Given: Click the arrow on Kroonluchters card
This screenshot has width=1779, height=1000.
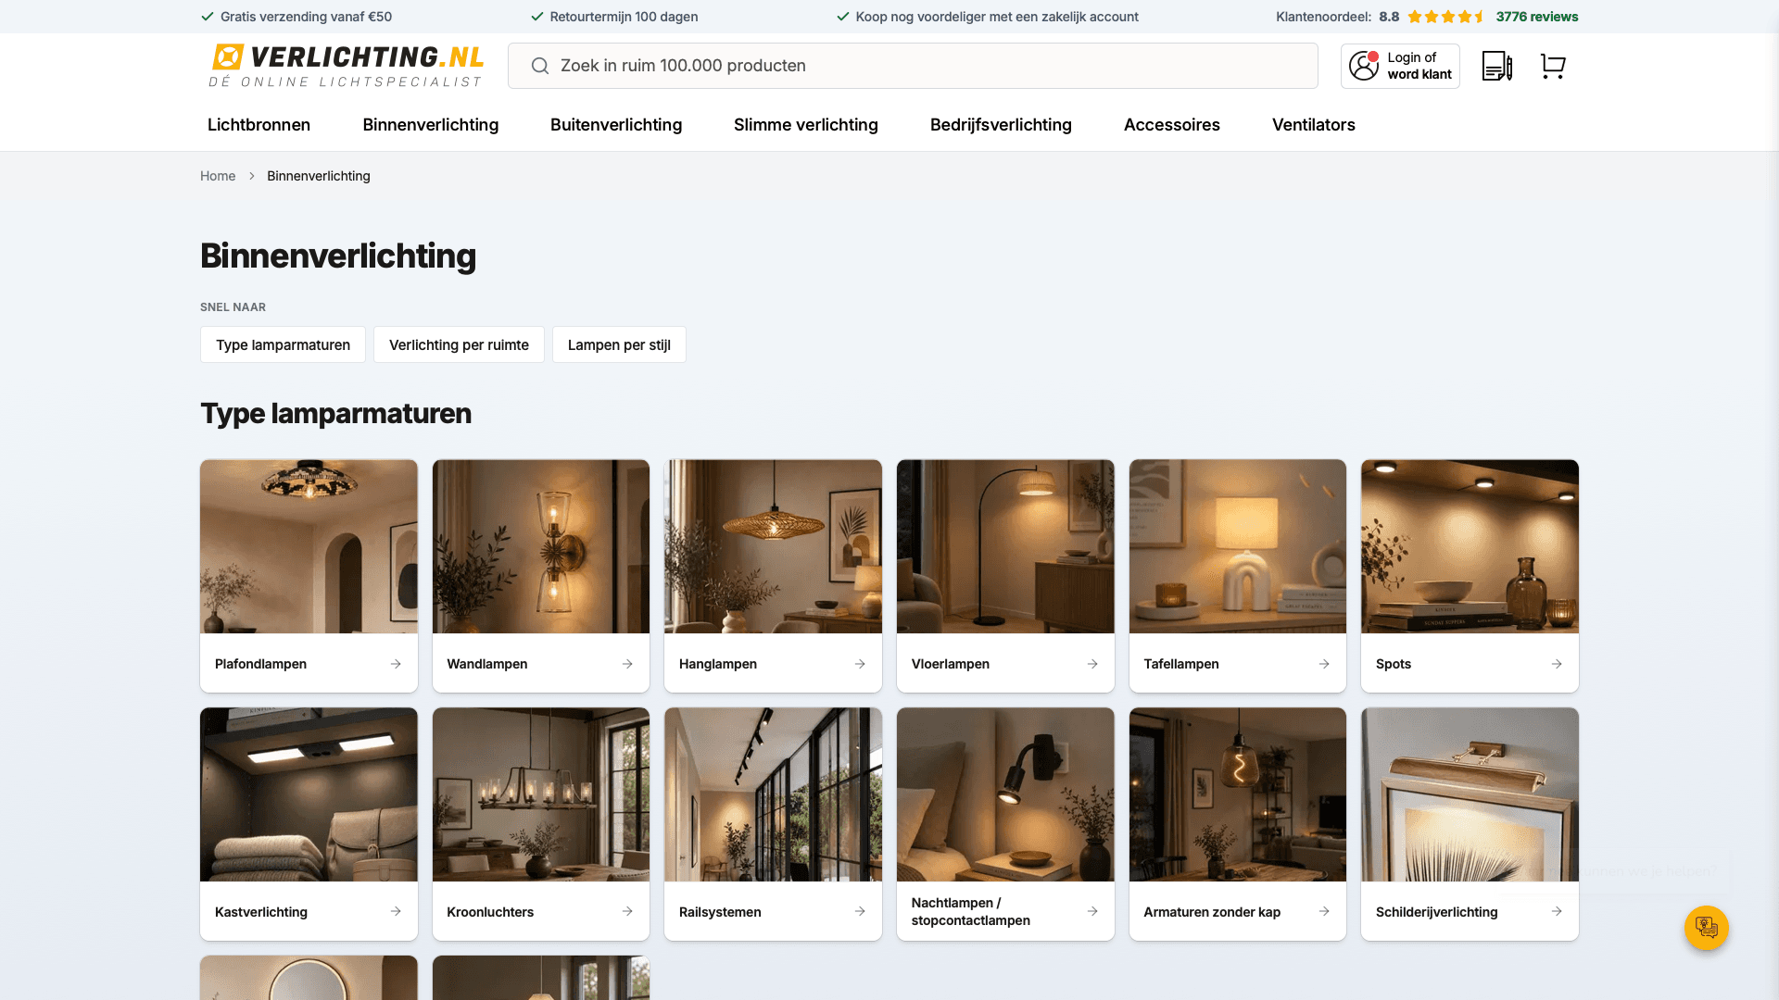Looking at the screenshot, I should [x=627, y=911].
